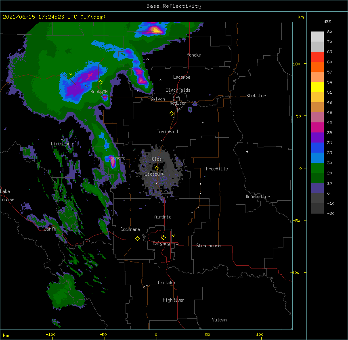The image size is (348, 340).
Task: Click the yellow diamond marker south of RedDeer
Action: point(172,113)
